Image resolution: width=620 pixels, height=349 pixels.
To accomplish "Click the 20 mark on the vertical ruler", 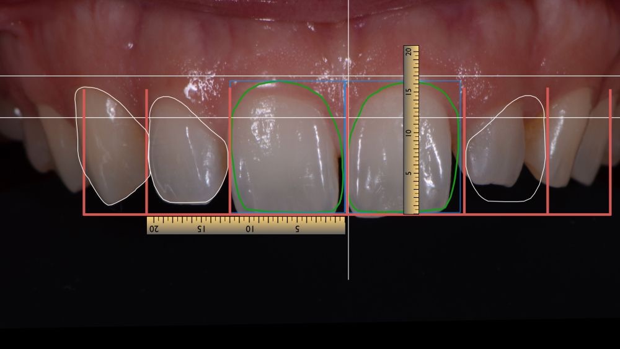I will click(409, 53).
